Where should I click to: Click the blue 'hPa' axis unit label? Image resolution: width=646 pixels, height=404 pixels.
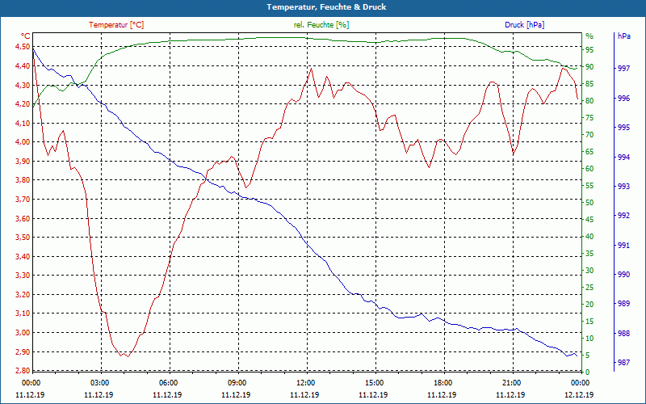pyautogui.click(x=623, y=36)
